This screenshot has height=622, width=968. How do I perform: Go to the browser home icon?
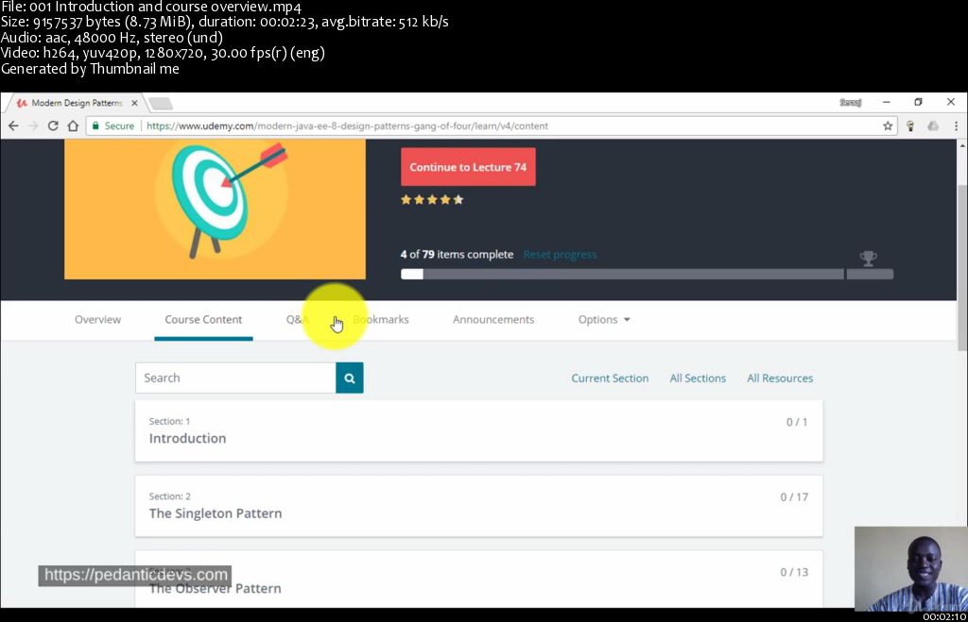click(73, 126)
